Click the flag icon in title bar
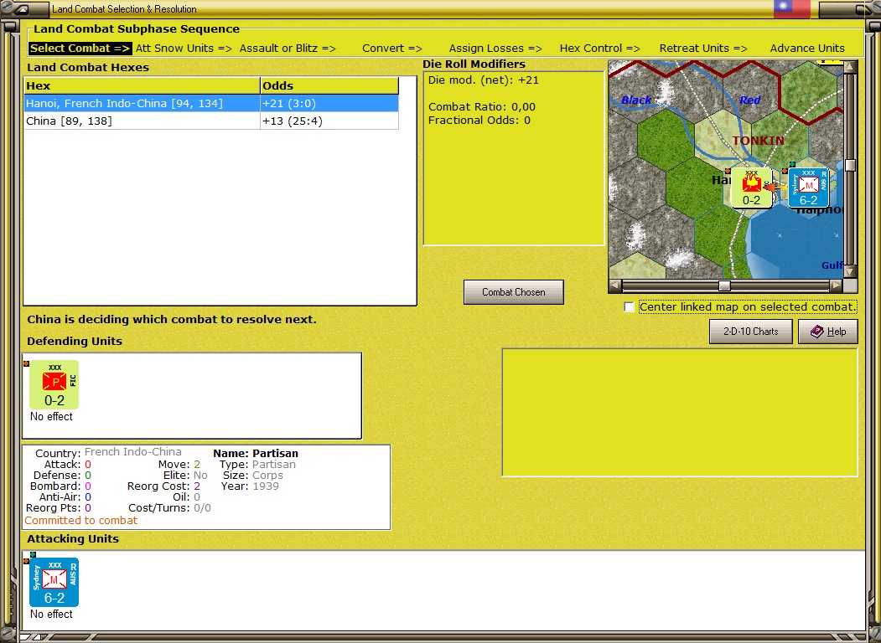 pyautogui.click(x=791, y=9)
